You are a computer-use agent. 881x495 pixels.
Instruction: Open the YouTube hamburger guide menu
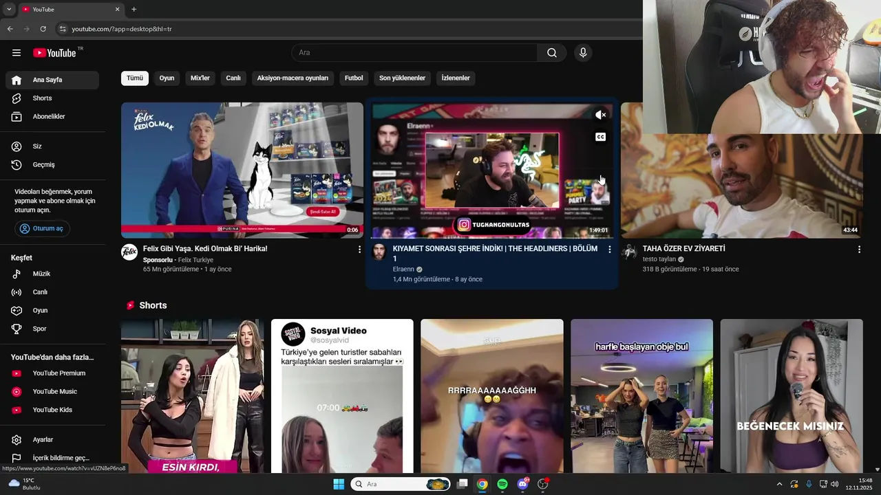[17, 53]
